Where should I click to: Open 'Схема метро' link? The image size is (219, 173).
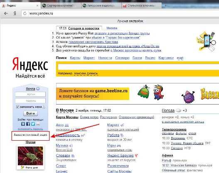coord(89,117)
